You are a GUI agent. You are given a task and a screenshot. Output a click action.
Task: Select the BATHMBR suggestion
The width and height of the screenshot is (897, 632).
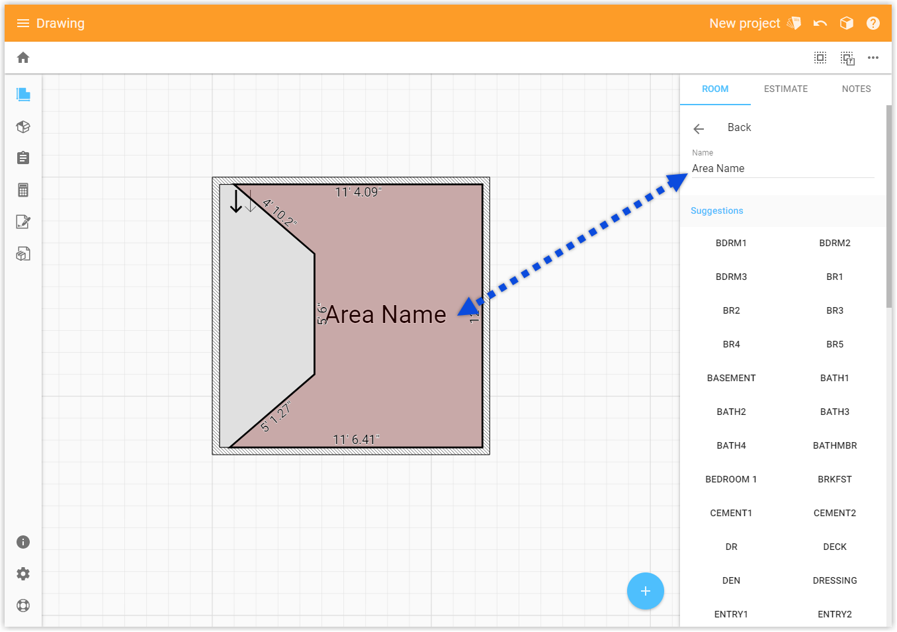point(835,445)
